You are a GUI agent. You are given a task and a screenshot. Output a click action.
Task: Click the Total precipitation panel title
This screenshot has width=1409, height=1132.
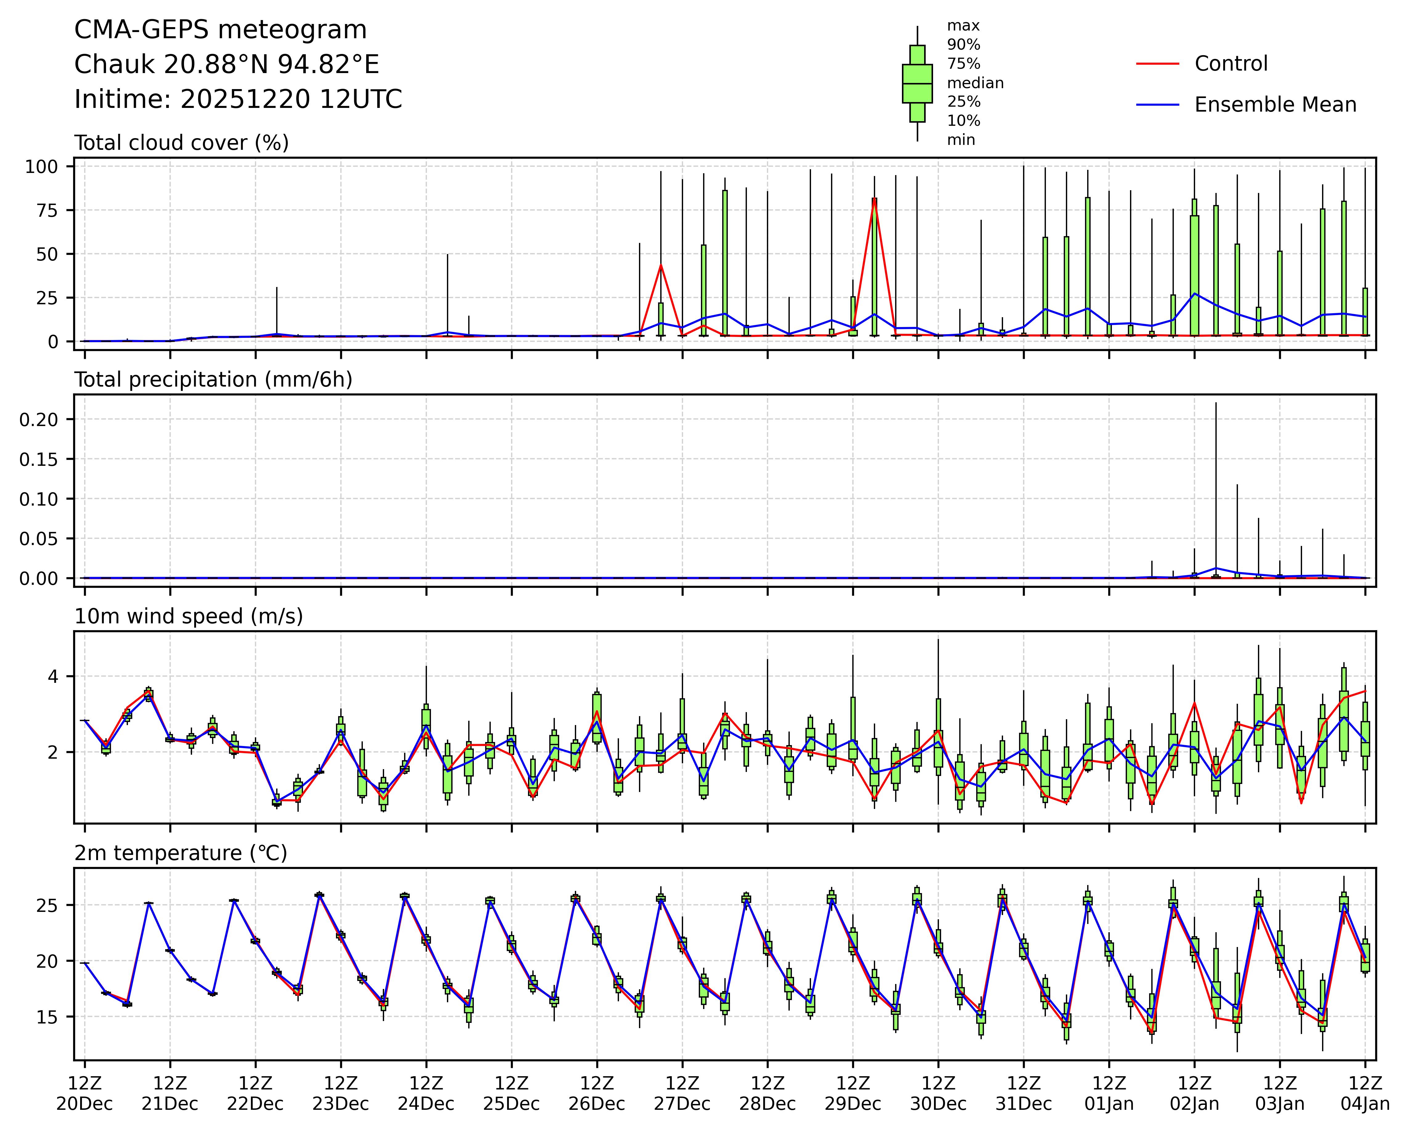click(x=213, y=380)
